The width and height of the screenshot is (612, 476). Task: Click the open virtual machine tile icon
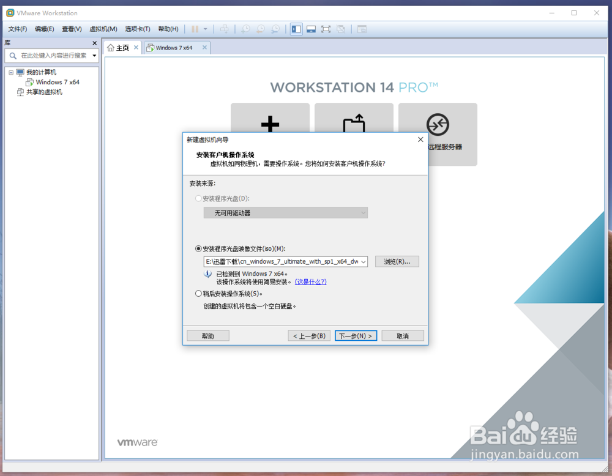pos(354,124)
